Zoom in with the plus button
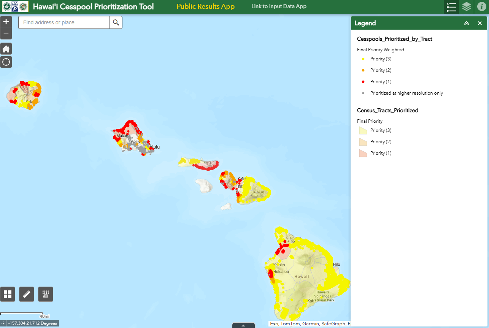489x328 pixels. coord(6,22)
